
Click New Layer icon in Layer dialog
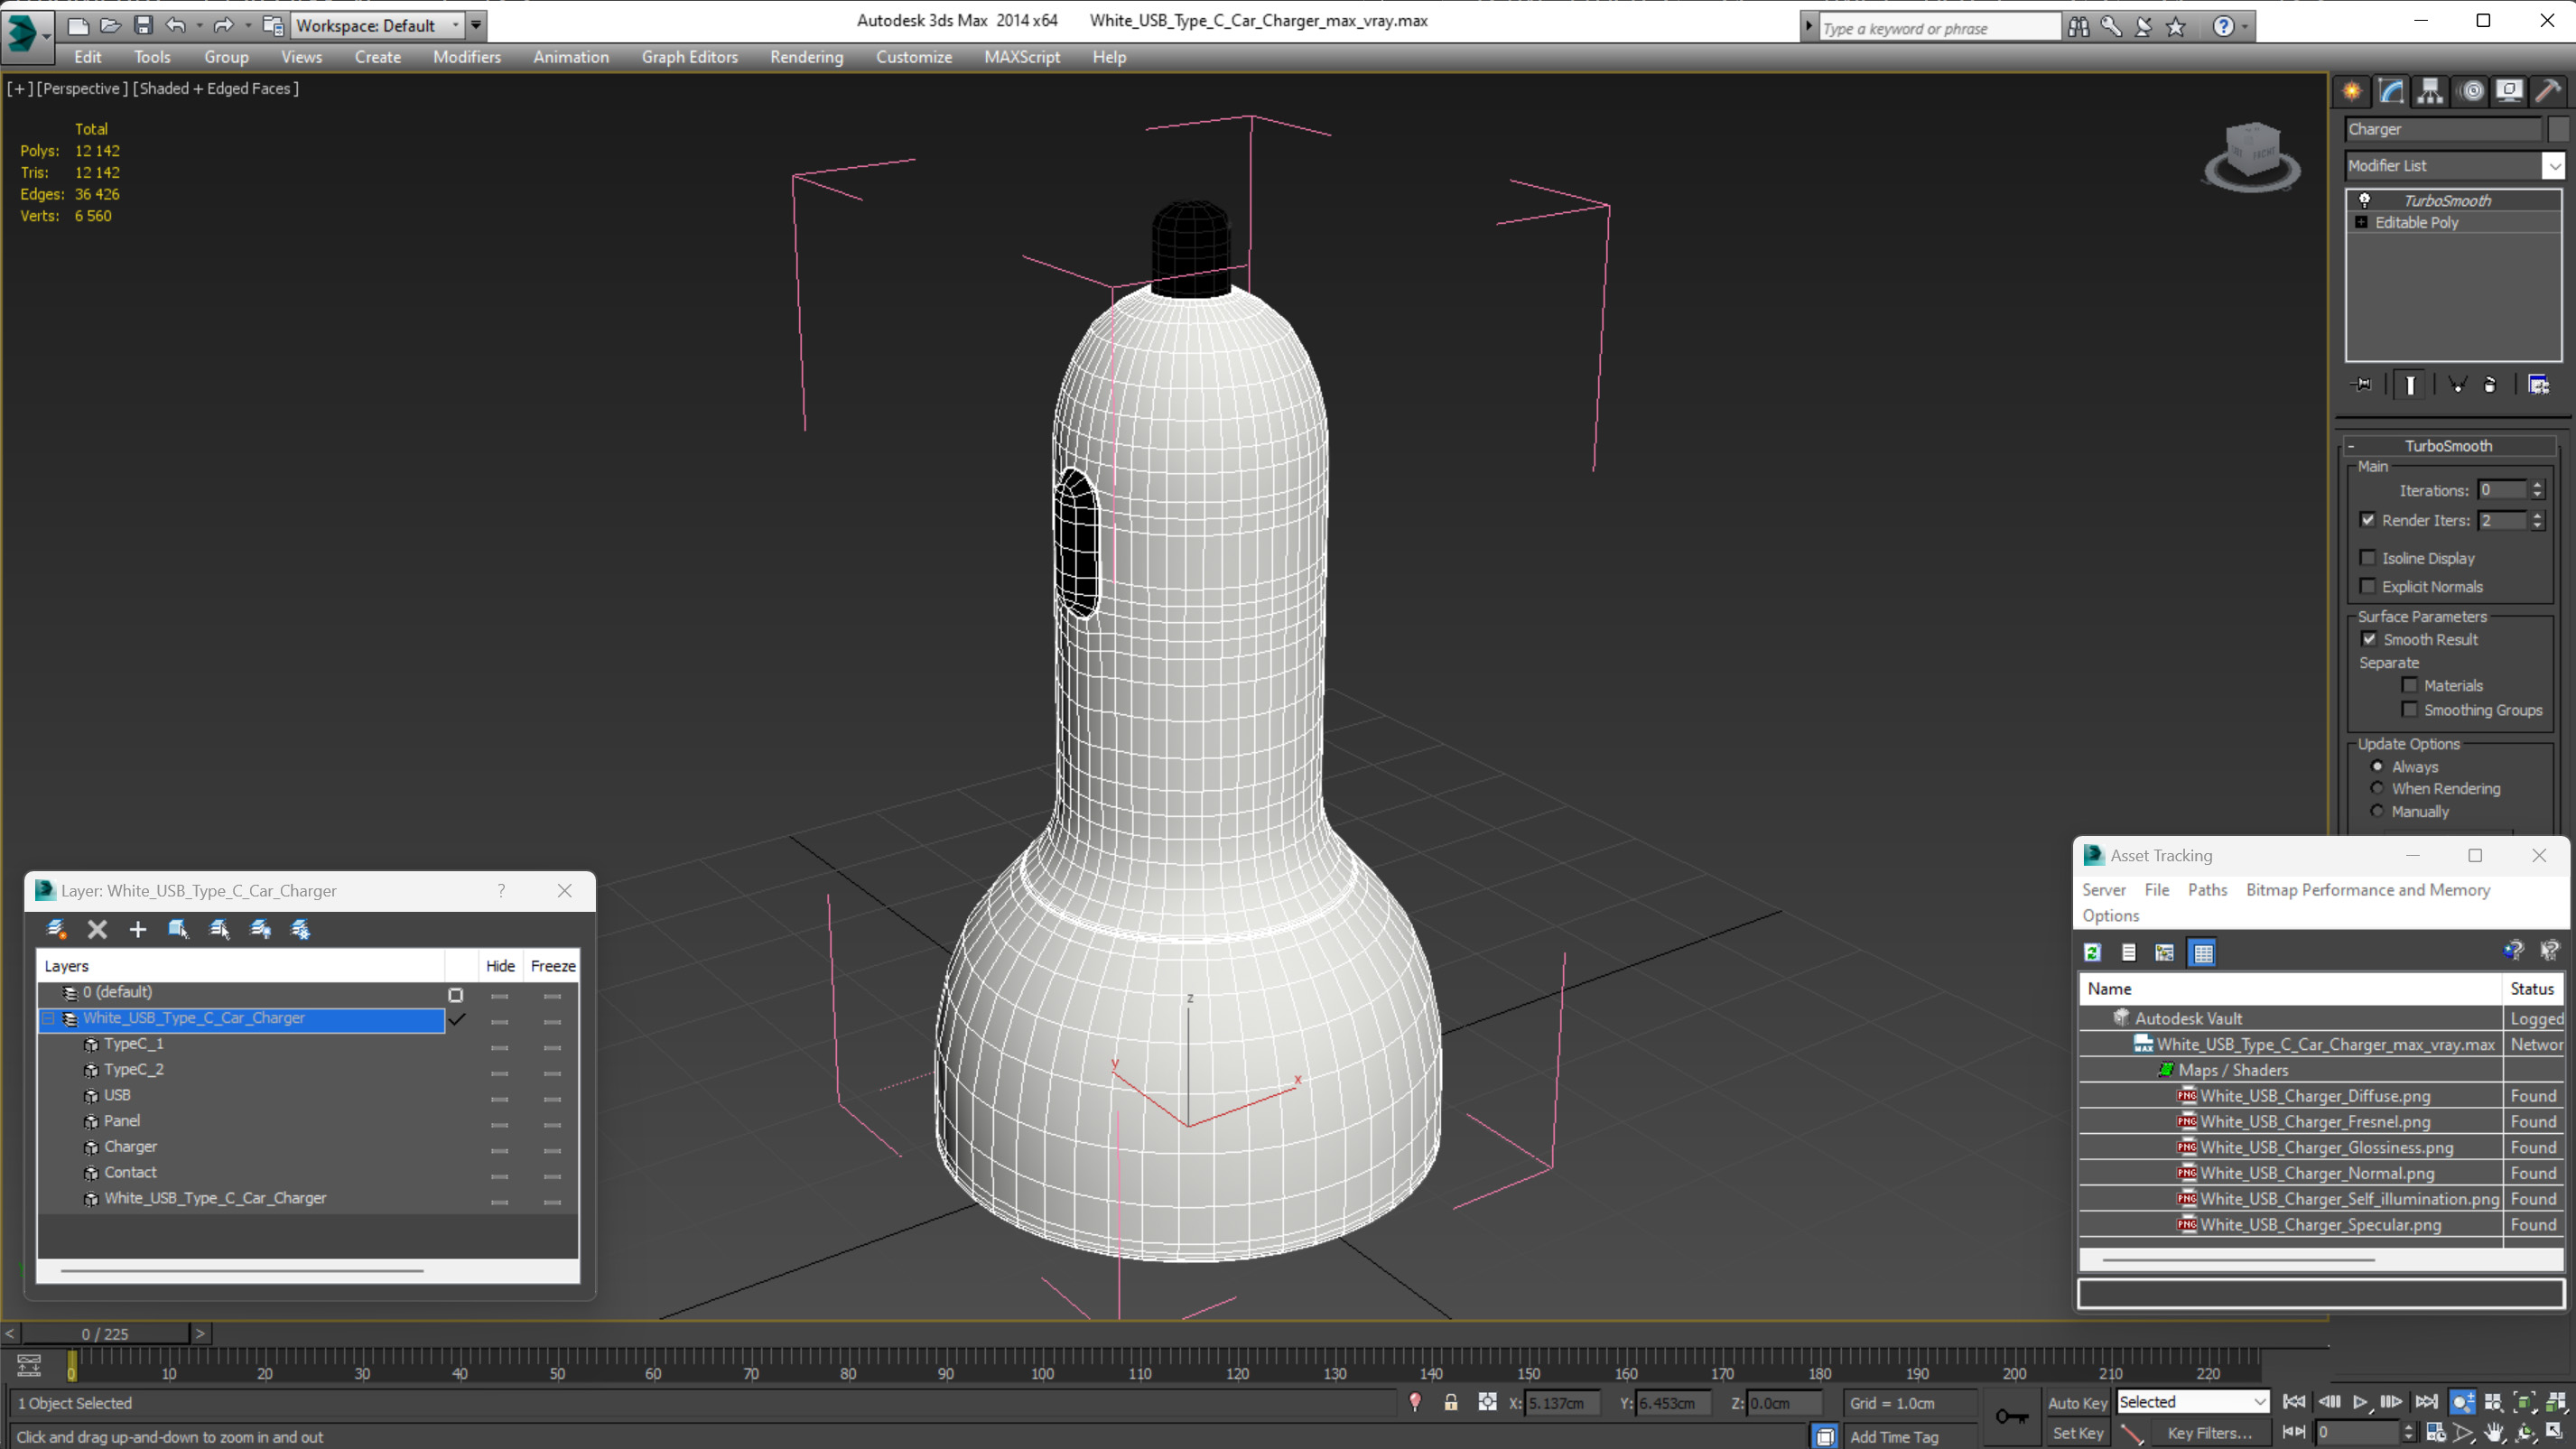click(x=57, y=929)
